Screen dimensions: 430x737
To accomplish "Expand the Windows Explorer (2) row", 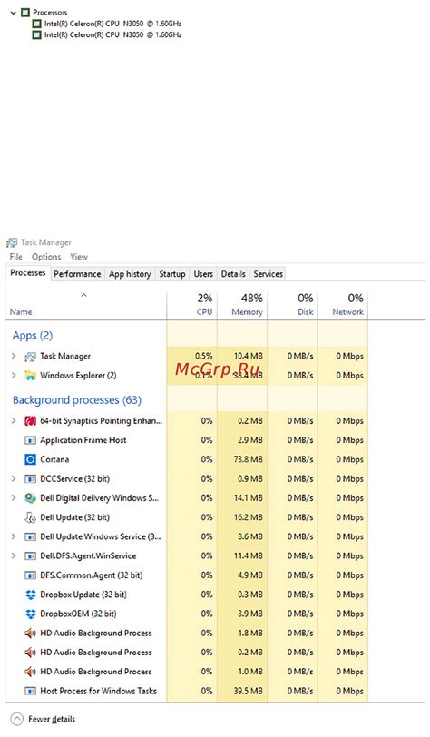I will click(x=14, y=375).
